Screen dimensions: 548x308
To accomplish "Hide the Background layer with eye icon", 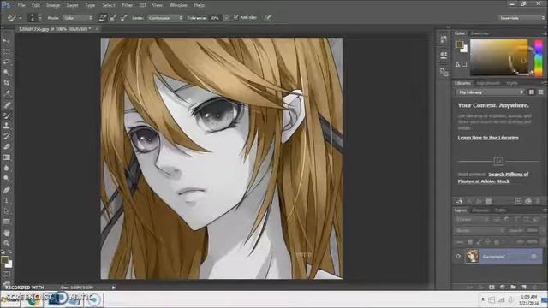I will pos(458,256).
